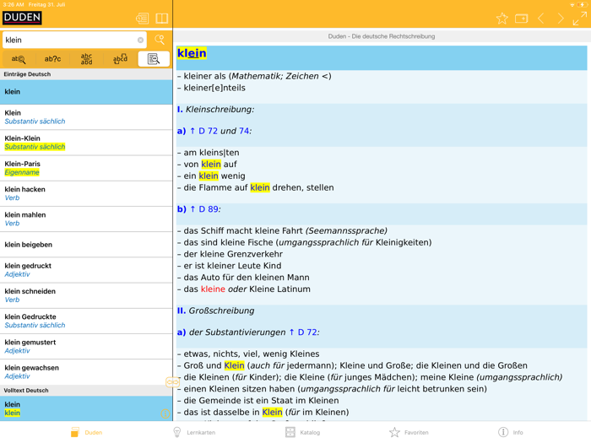Image resolution: width=591 pixels, height=443 pixels.
Task: Expand article to full screen
Action: pyautogui.click(x=580, y=19)
